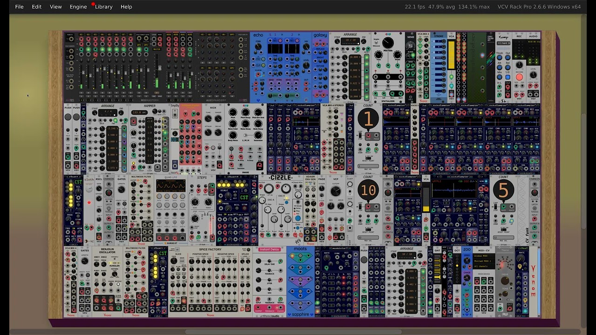This screenshot has height=335, width=596.
Task: Flip LOOP/STOP switch on COUNT 1 module
Action: tap(360, 135)
